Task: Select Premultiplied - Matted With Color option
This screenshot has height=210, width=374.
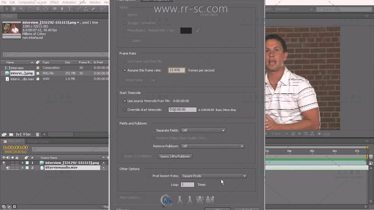Action: tap(125, 30)
